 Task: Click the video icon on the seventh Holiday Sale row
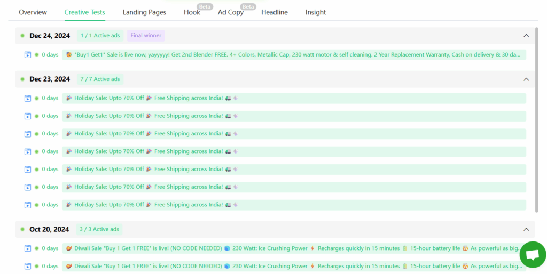coord(28,205)
